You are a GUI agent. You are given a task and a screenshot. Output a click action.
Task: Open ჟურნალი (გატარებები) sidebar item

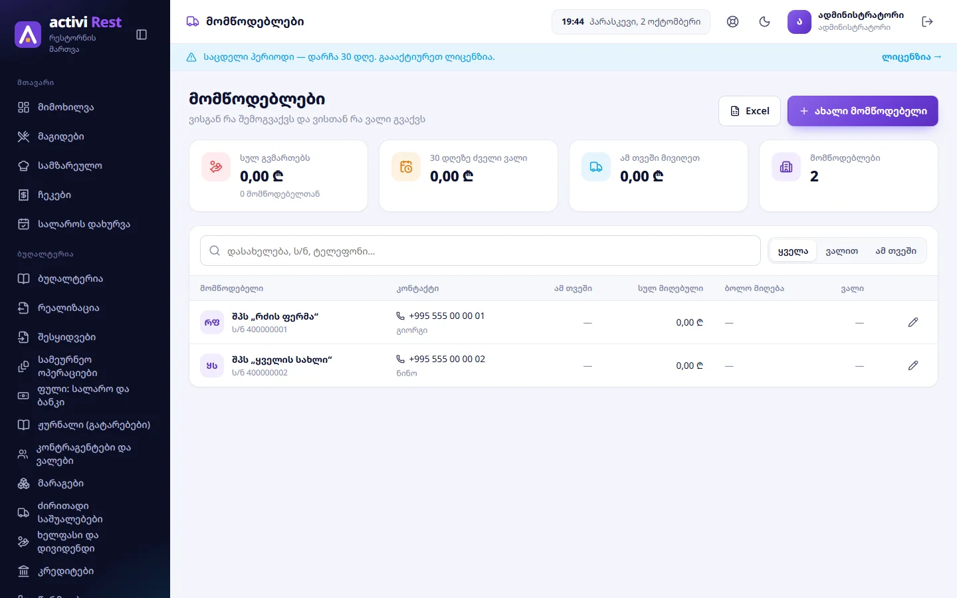85,425
